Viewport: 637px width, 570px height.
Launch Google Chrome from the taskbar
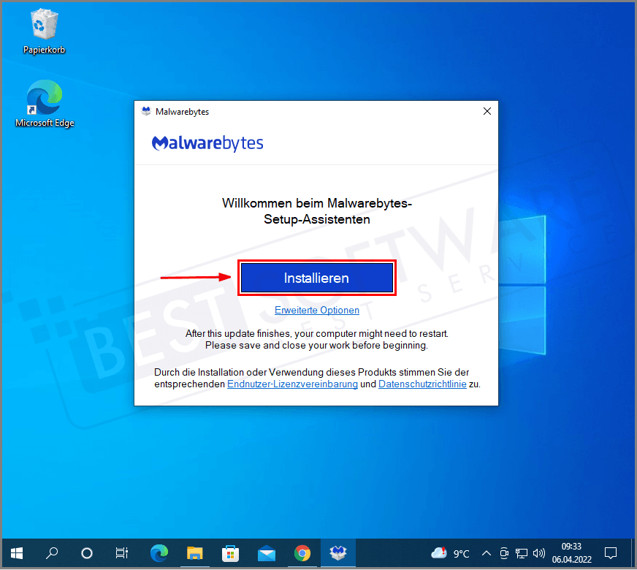coord(302,553)
